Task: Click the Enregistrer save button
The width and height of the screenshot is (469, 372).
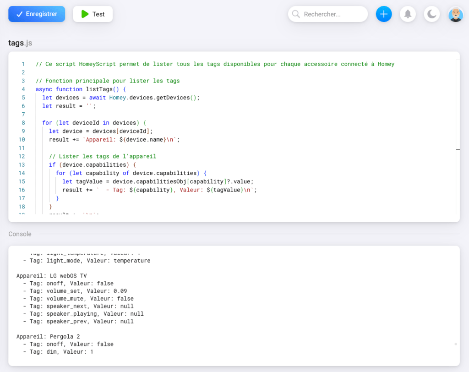Action: (37, 14)
